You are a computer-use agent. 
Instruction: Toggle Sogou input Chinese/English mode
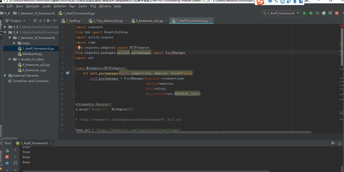(270, 2)
